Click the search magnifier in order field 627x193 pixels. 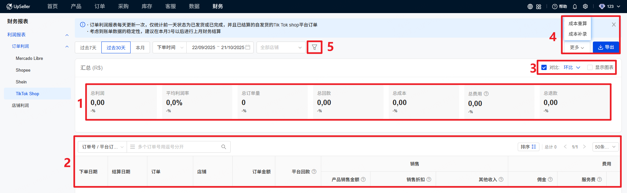224,147
